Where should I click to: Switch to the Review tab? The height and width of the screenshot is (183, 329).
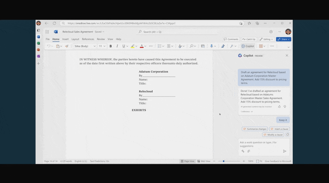click(101, 39)
